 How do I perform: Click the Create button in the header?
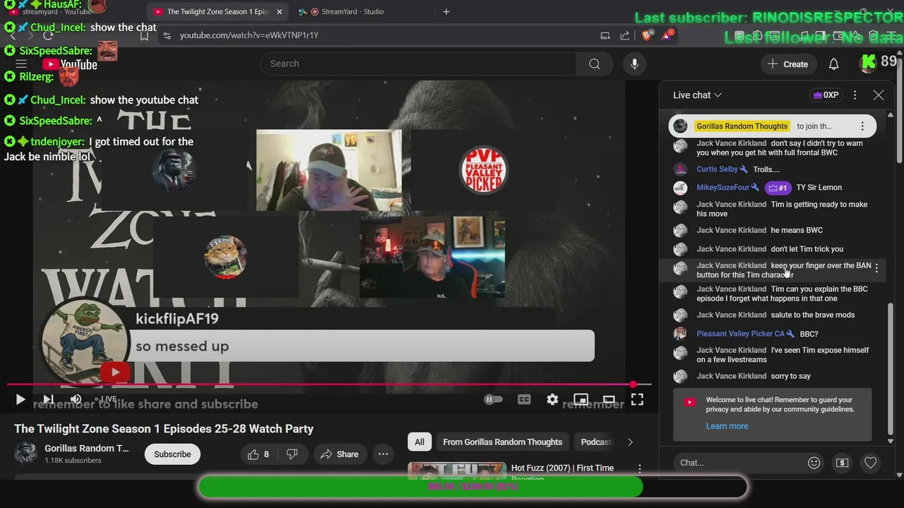click(x=788, y=64)
